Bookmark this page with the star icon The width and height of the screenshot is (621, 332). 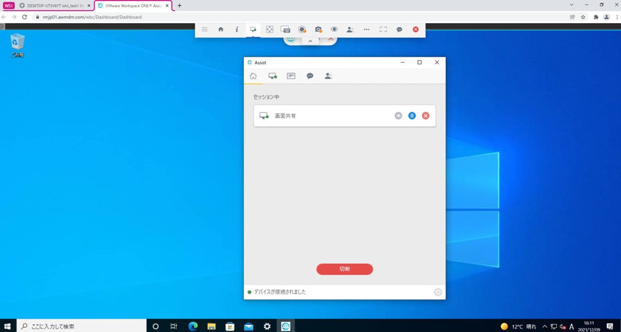coord(583,17)
